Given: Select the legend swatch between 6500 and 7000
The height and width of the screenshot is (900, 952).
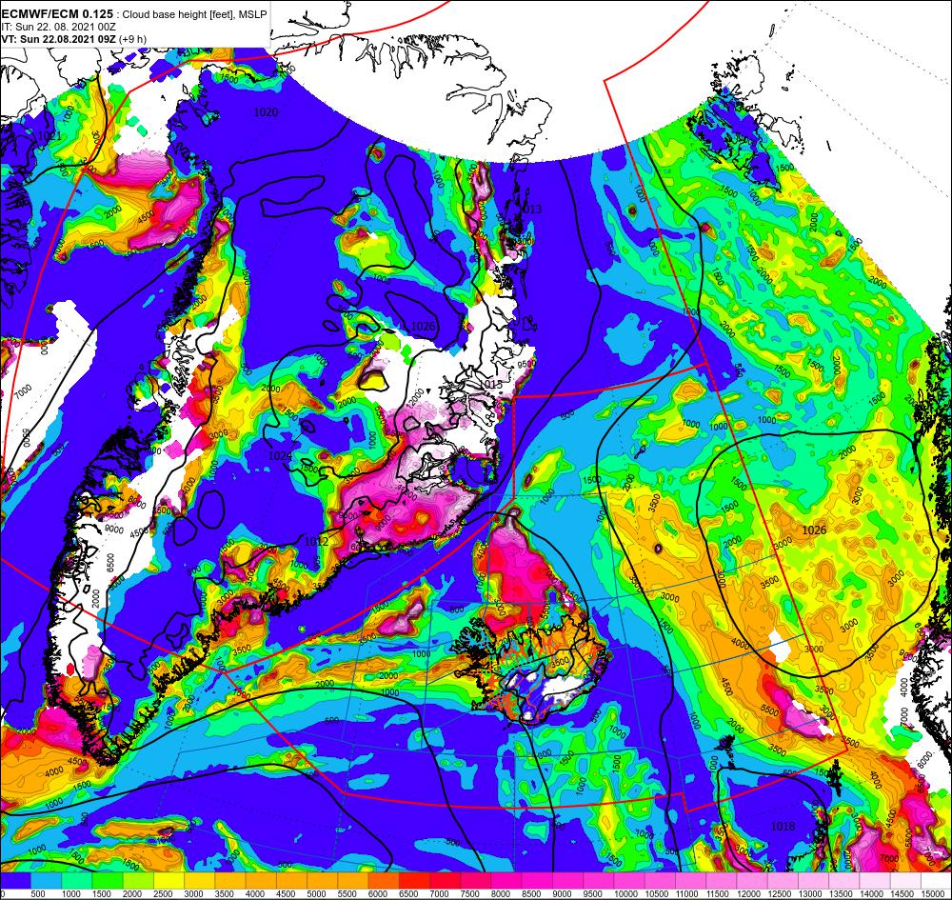Looking at the screenshot, I should (414, 879).
